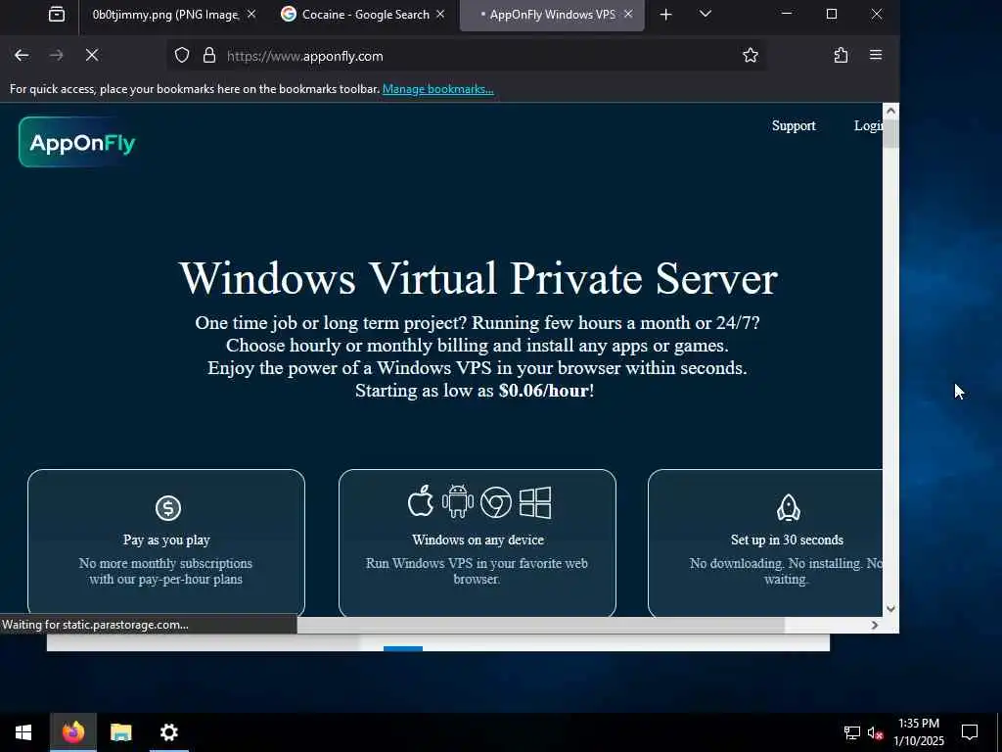Click the One time job or long term line
Viewport: 1002px width, 752px height.
pyautogui.click(x=478, y=322)
